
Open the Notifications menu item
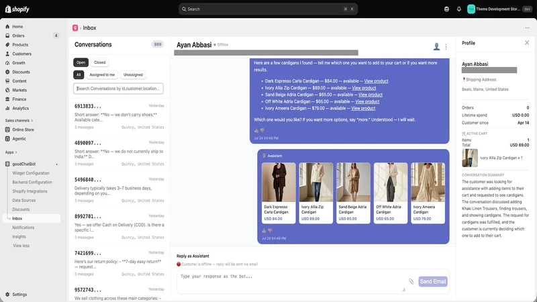coord(23,228)
